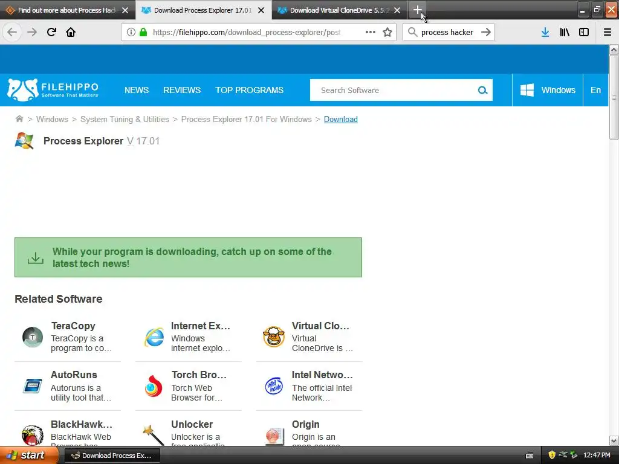Click the green padlock security icon

point(143,32)
